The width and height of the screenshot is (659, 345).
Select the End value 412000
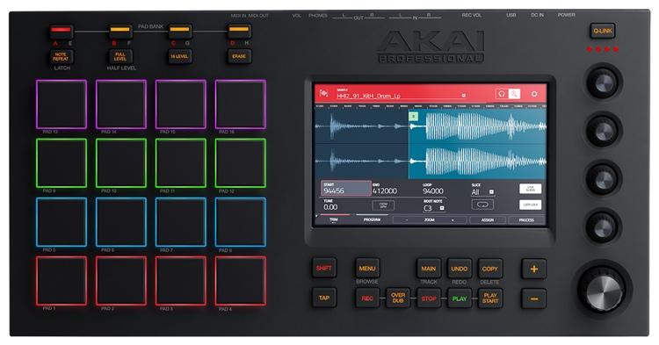pos(385,191)
